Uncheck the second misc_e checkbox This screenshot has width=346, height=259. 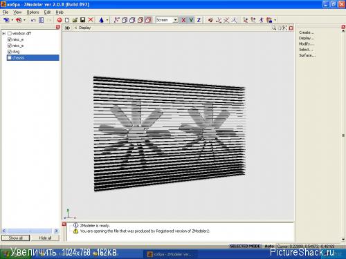pyautogui.click(x=10, y=46)
